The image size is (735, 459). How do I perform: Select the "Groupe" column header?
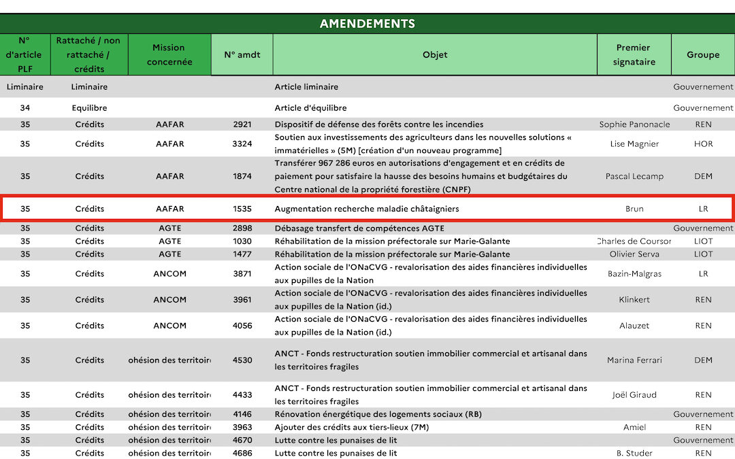[x=703, y=54]
